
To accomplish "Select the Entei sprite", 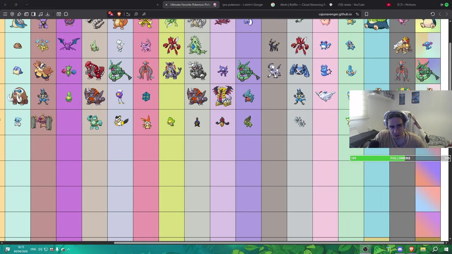I will (x=402, y=45).
